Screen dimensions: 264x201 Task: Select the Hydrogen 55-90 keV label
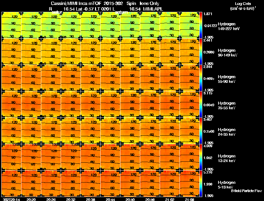pos(227,79)
